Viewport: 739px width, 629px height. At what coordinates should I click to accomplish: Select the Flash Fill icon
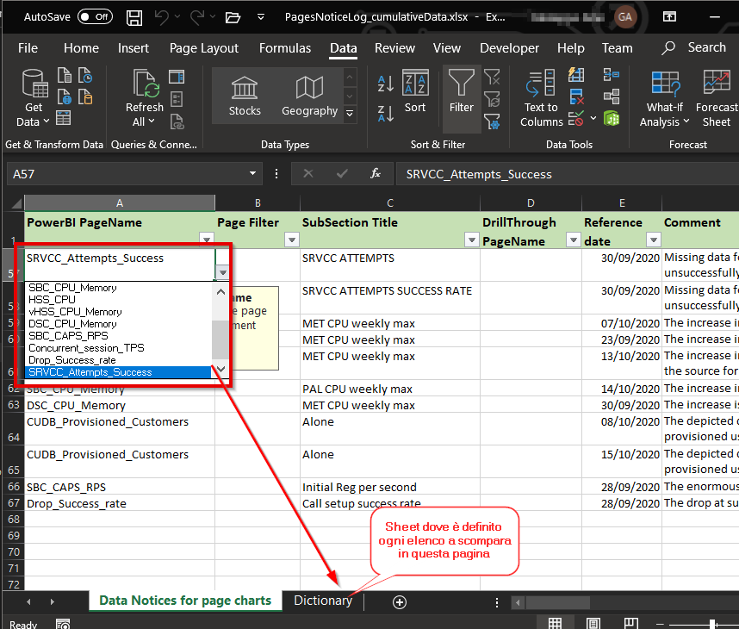575,75
